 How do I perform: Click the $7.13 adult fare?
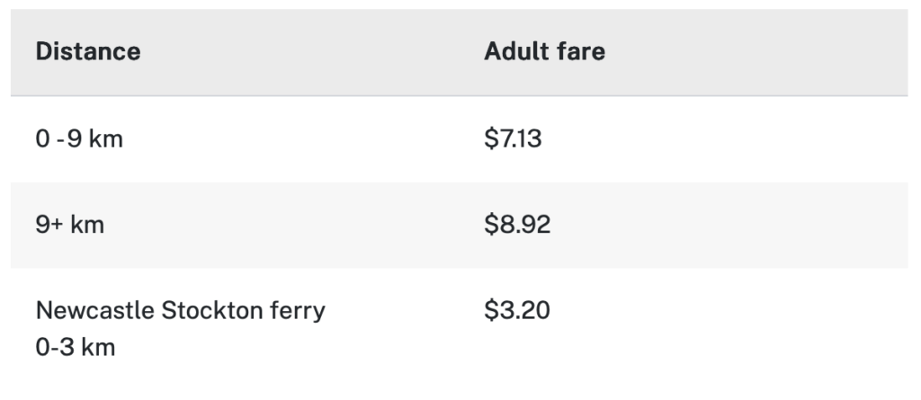(x=513, y=140)
